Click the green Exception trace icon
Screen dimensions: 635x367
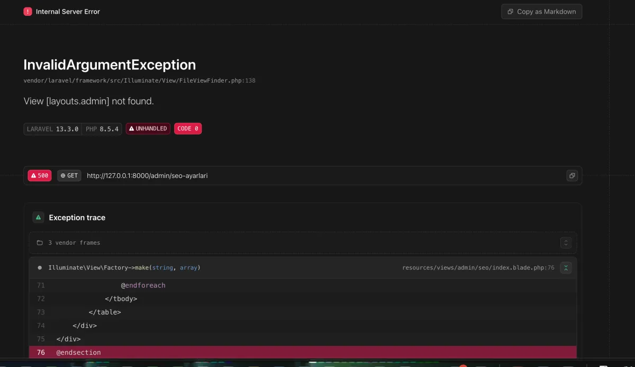point(38,217)
